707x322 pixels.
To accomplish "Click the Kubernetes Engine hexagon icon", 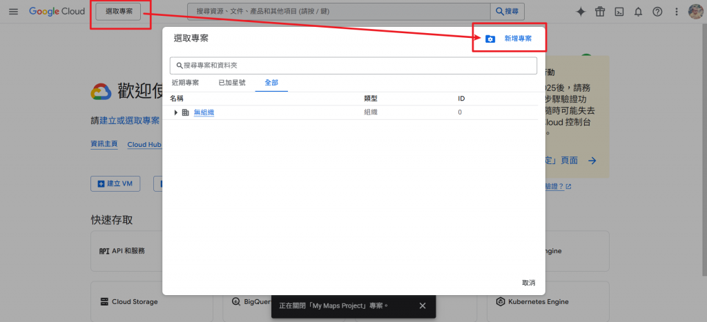I will pos(500,302).
